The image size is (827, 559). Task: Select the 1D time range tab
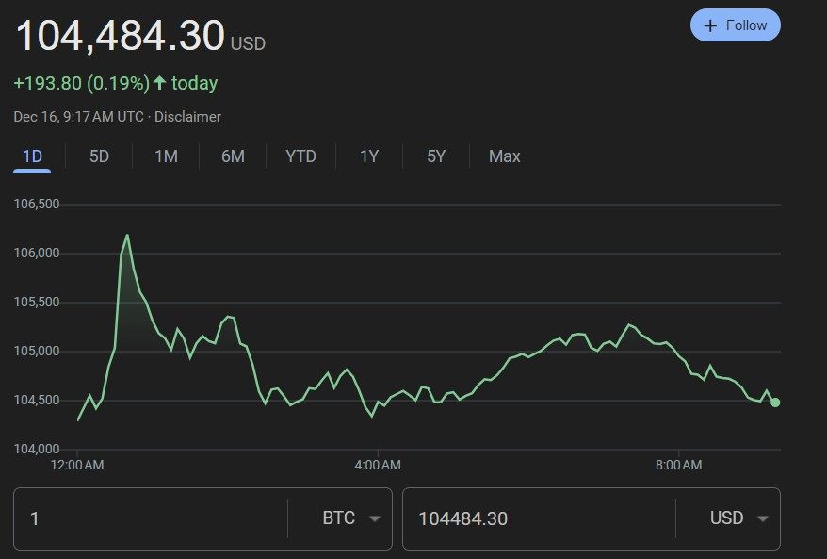click(32, 156)
